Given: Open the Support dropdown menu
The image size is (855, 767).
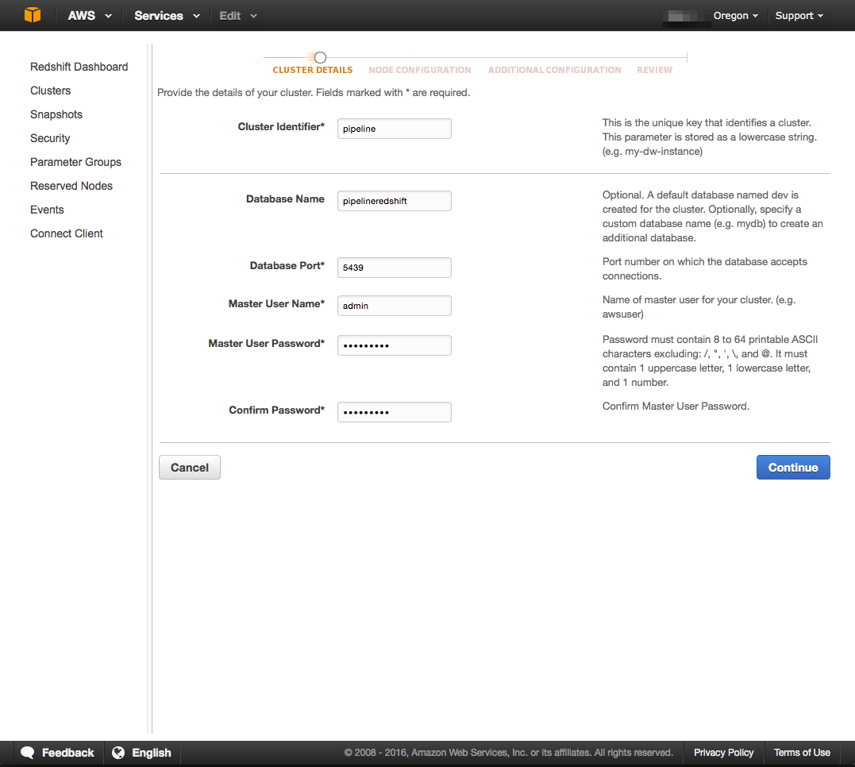Looking at the screenshot, I should tap(799, 15).
